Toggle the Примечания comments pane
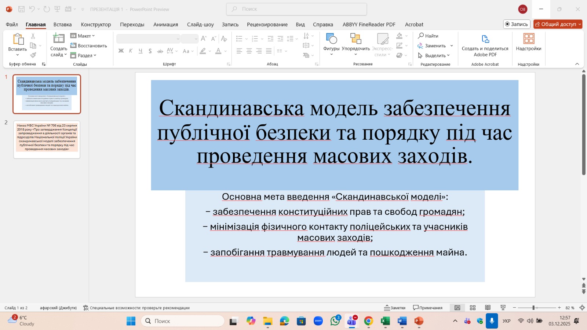The width and height of the screenshot is (587, 330). [x=428, y=308]
